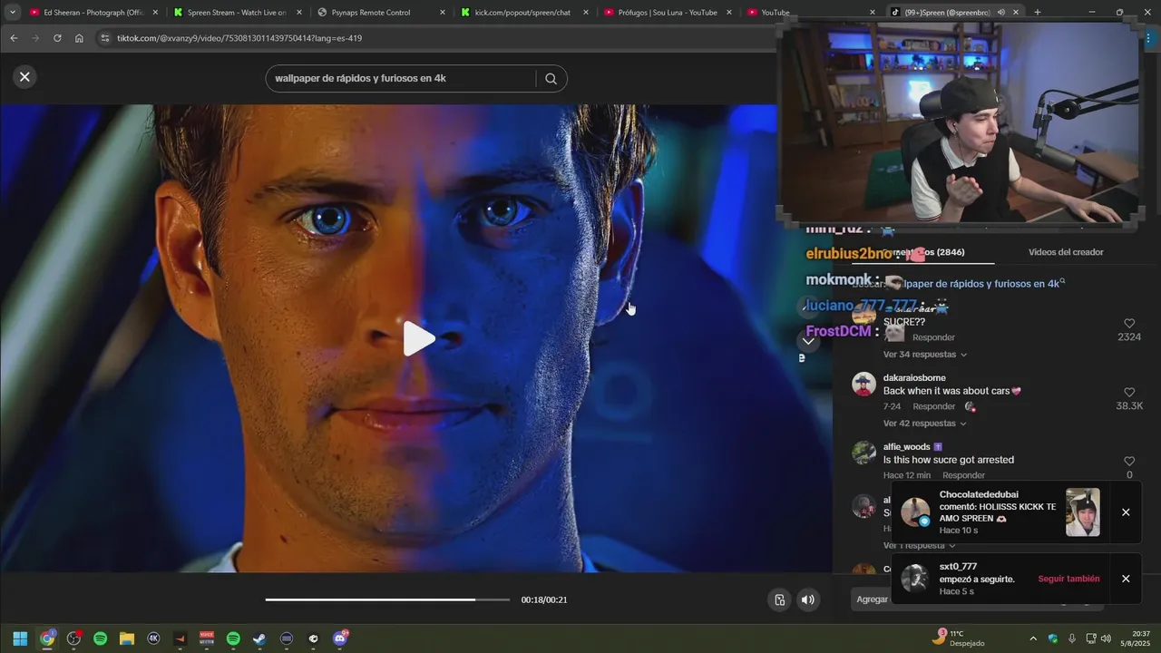Click the network icon in system tray

1090,638
